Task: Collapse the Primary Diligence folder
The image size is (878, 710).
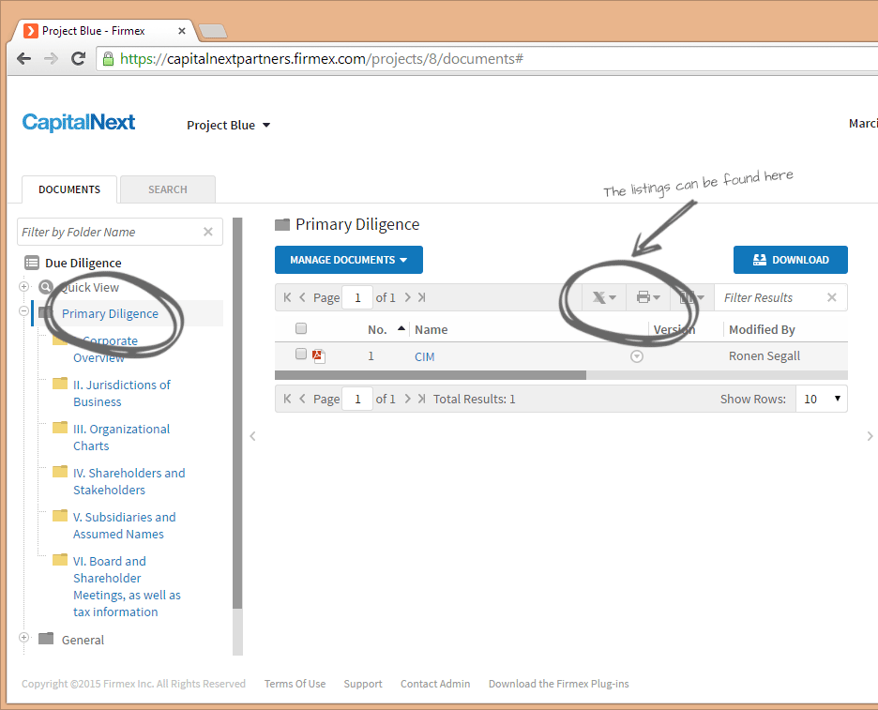Action: 23,310
